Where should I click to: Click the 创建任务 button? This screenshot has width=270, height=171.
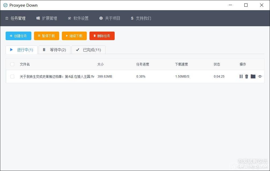pos(18,36)
